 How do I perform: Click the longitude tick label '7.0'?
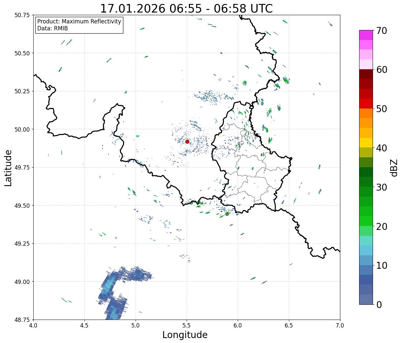tap(340, 326)
